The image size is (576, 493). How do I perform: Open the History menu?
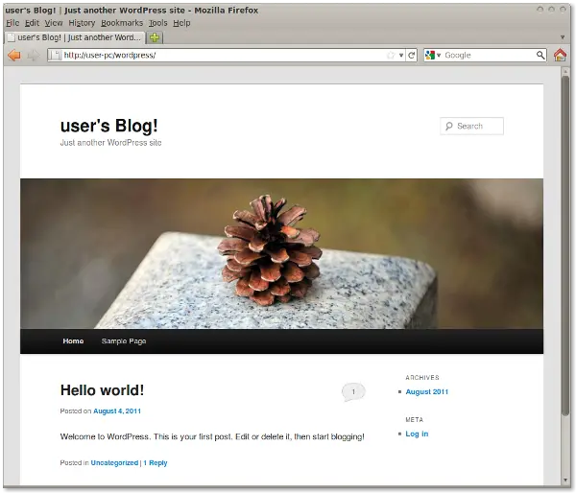coord(82,23)
